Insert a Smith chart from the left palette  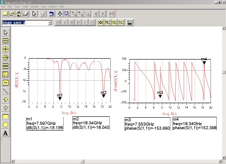(5, 57)
